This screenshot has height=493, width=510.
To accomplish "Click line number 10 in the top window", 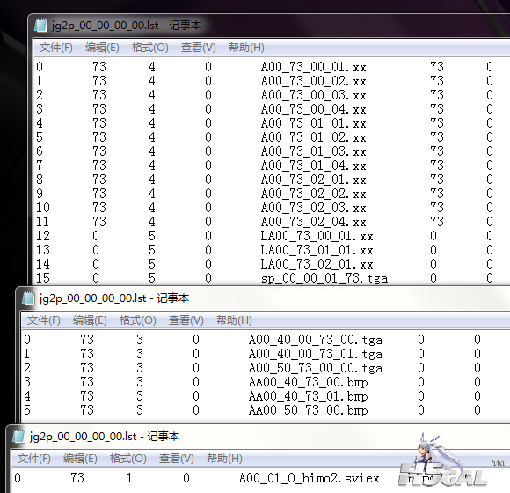I will (x=43, y=208).
